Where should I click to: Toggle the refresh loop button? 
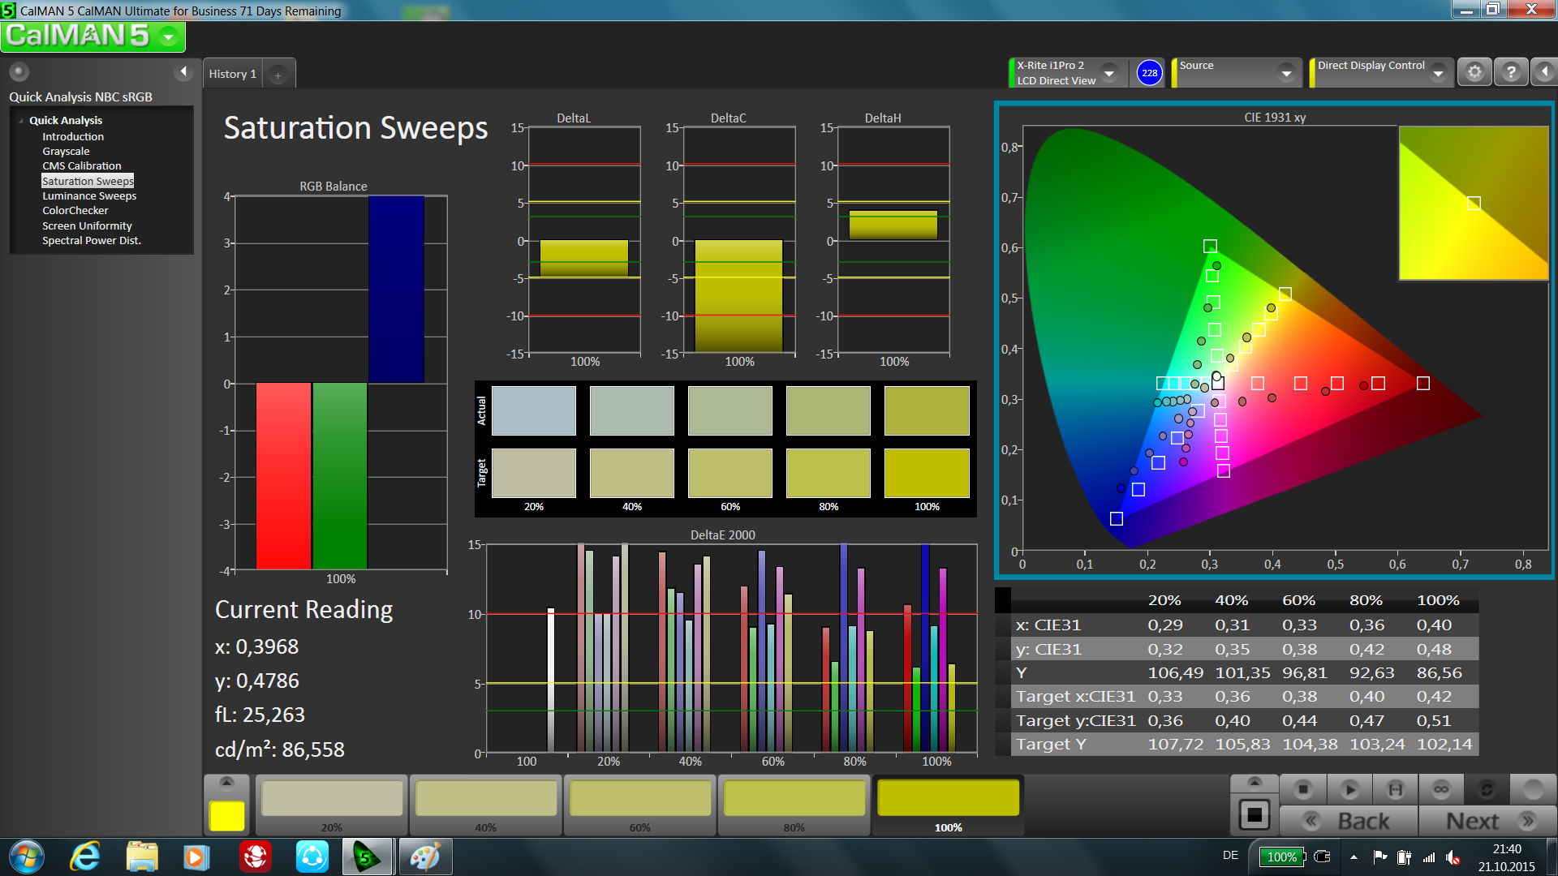(x=1487, y=789)
